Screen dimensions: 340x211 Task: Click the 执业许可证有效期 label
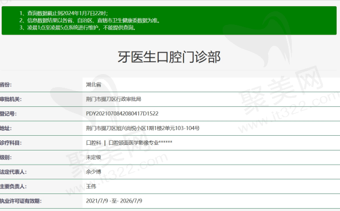(x=21, y=201)
